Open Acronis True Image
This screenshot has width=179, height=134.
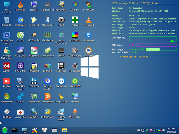click(7, 38)
